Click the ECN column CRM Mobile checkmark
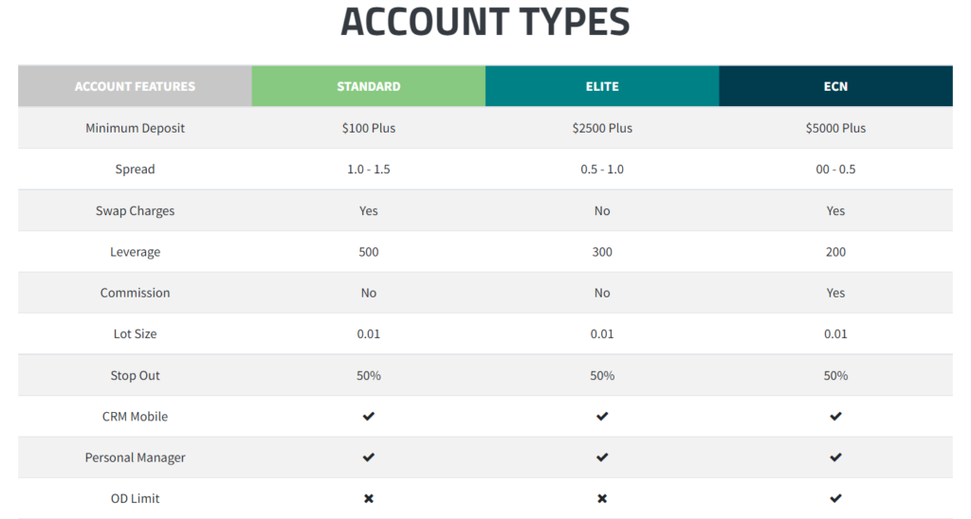 tap(835, 417)
